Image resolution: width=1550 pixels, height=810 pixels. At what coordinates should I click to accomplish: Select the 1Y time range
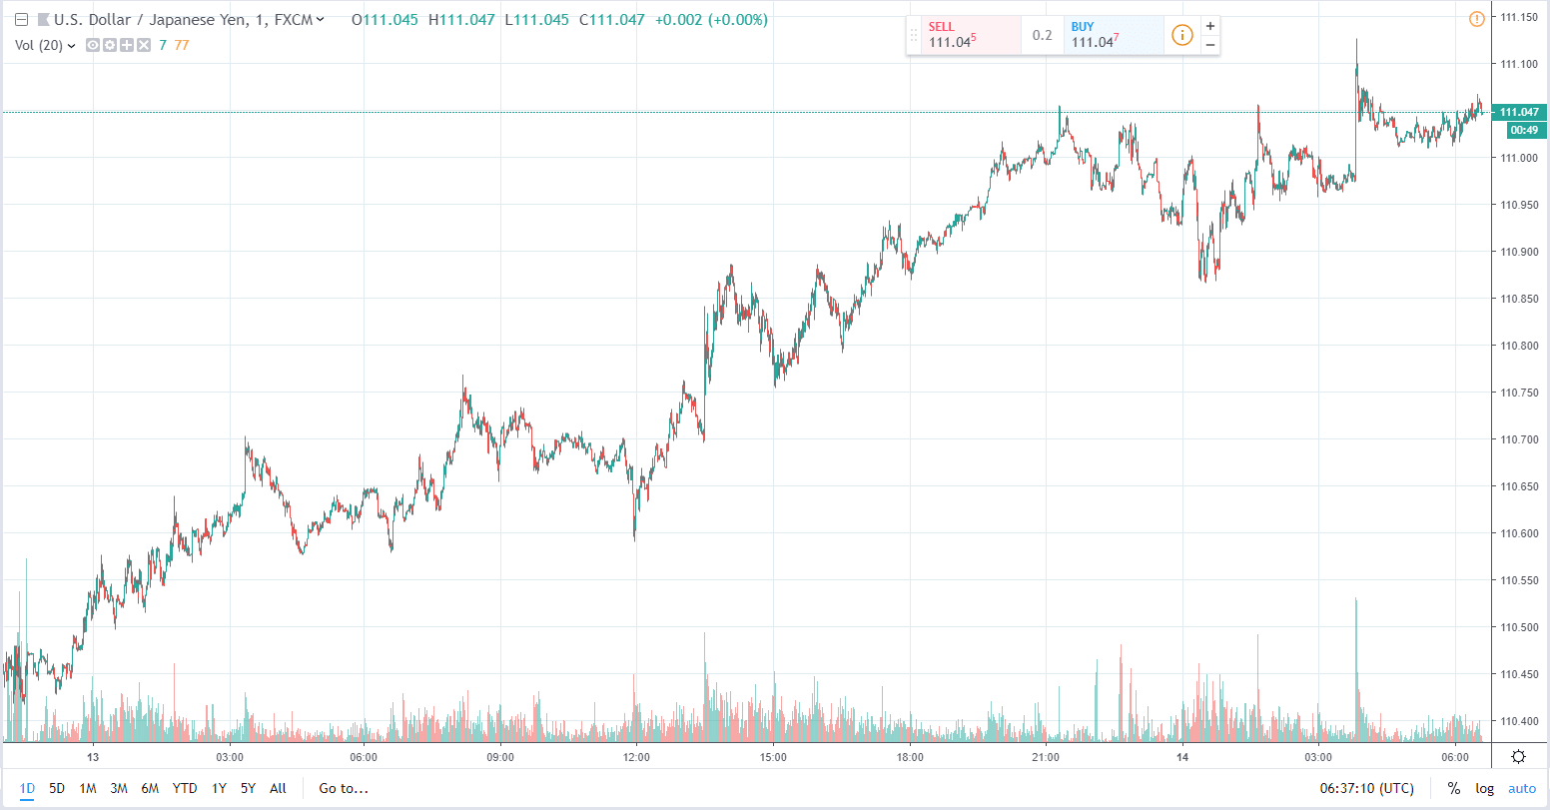coord(219,788)
